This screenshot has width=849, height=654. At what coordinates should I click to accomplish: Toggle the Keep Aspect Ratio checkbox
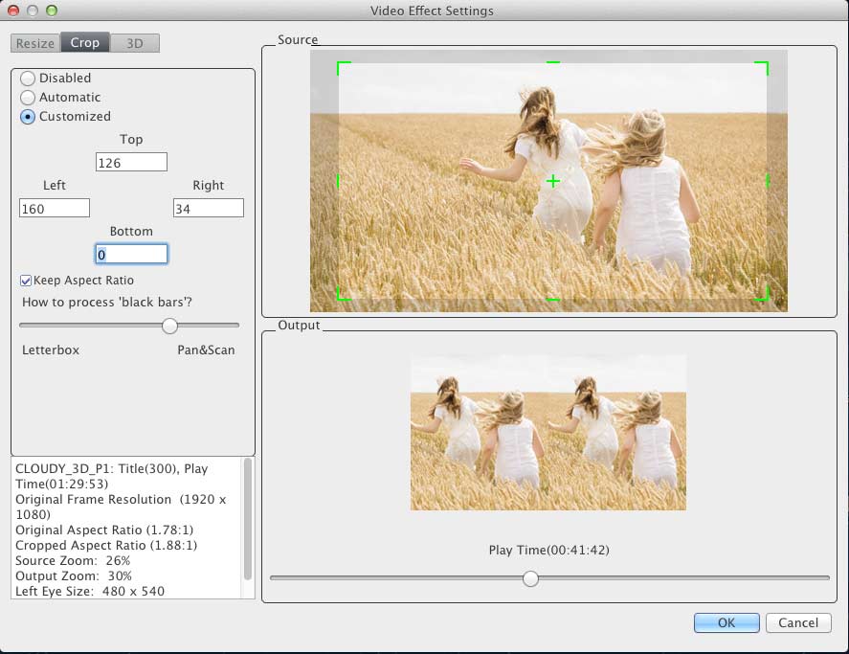(26, 281)
